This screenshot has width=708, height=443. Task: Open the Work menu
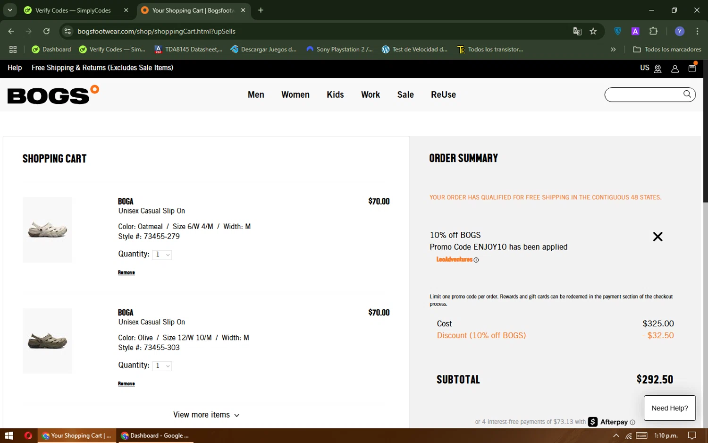click(371, 94)
